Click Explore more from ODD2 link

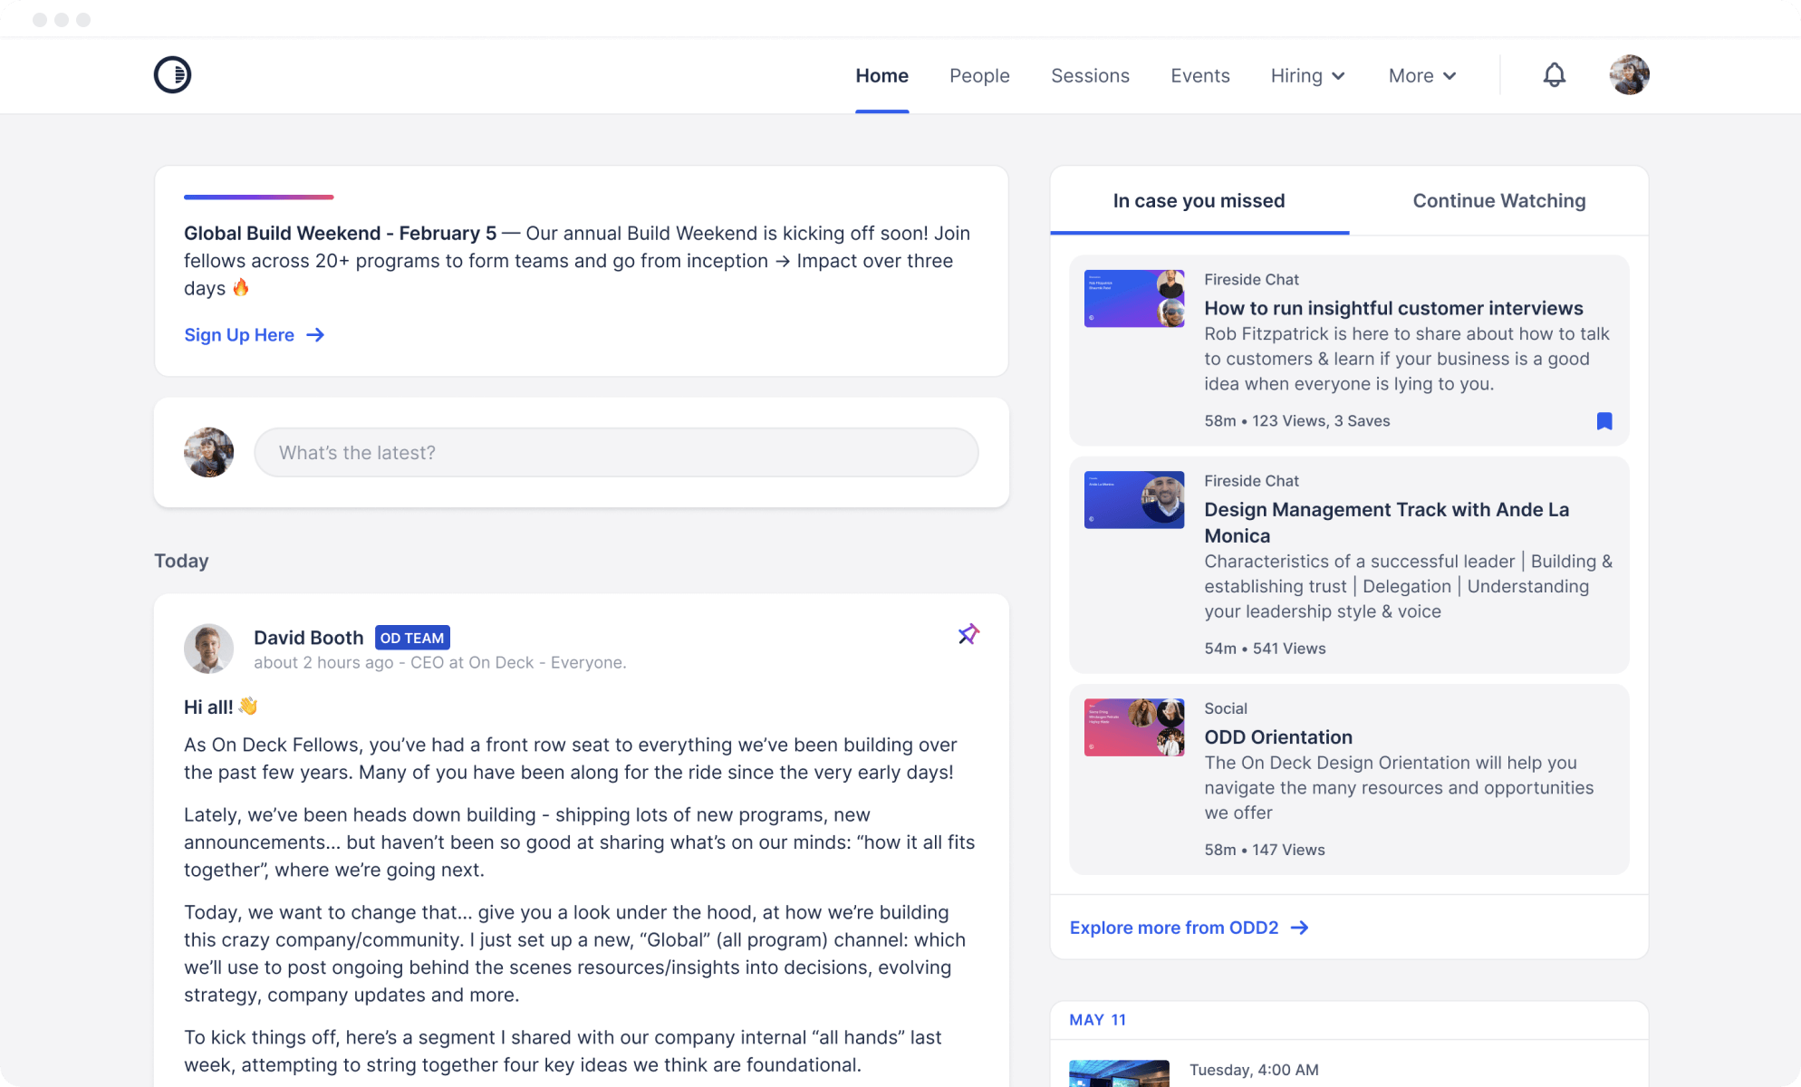(x=1174, y=928)
